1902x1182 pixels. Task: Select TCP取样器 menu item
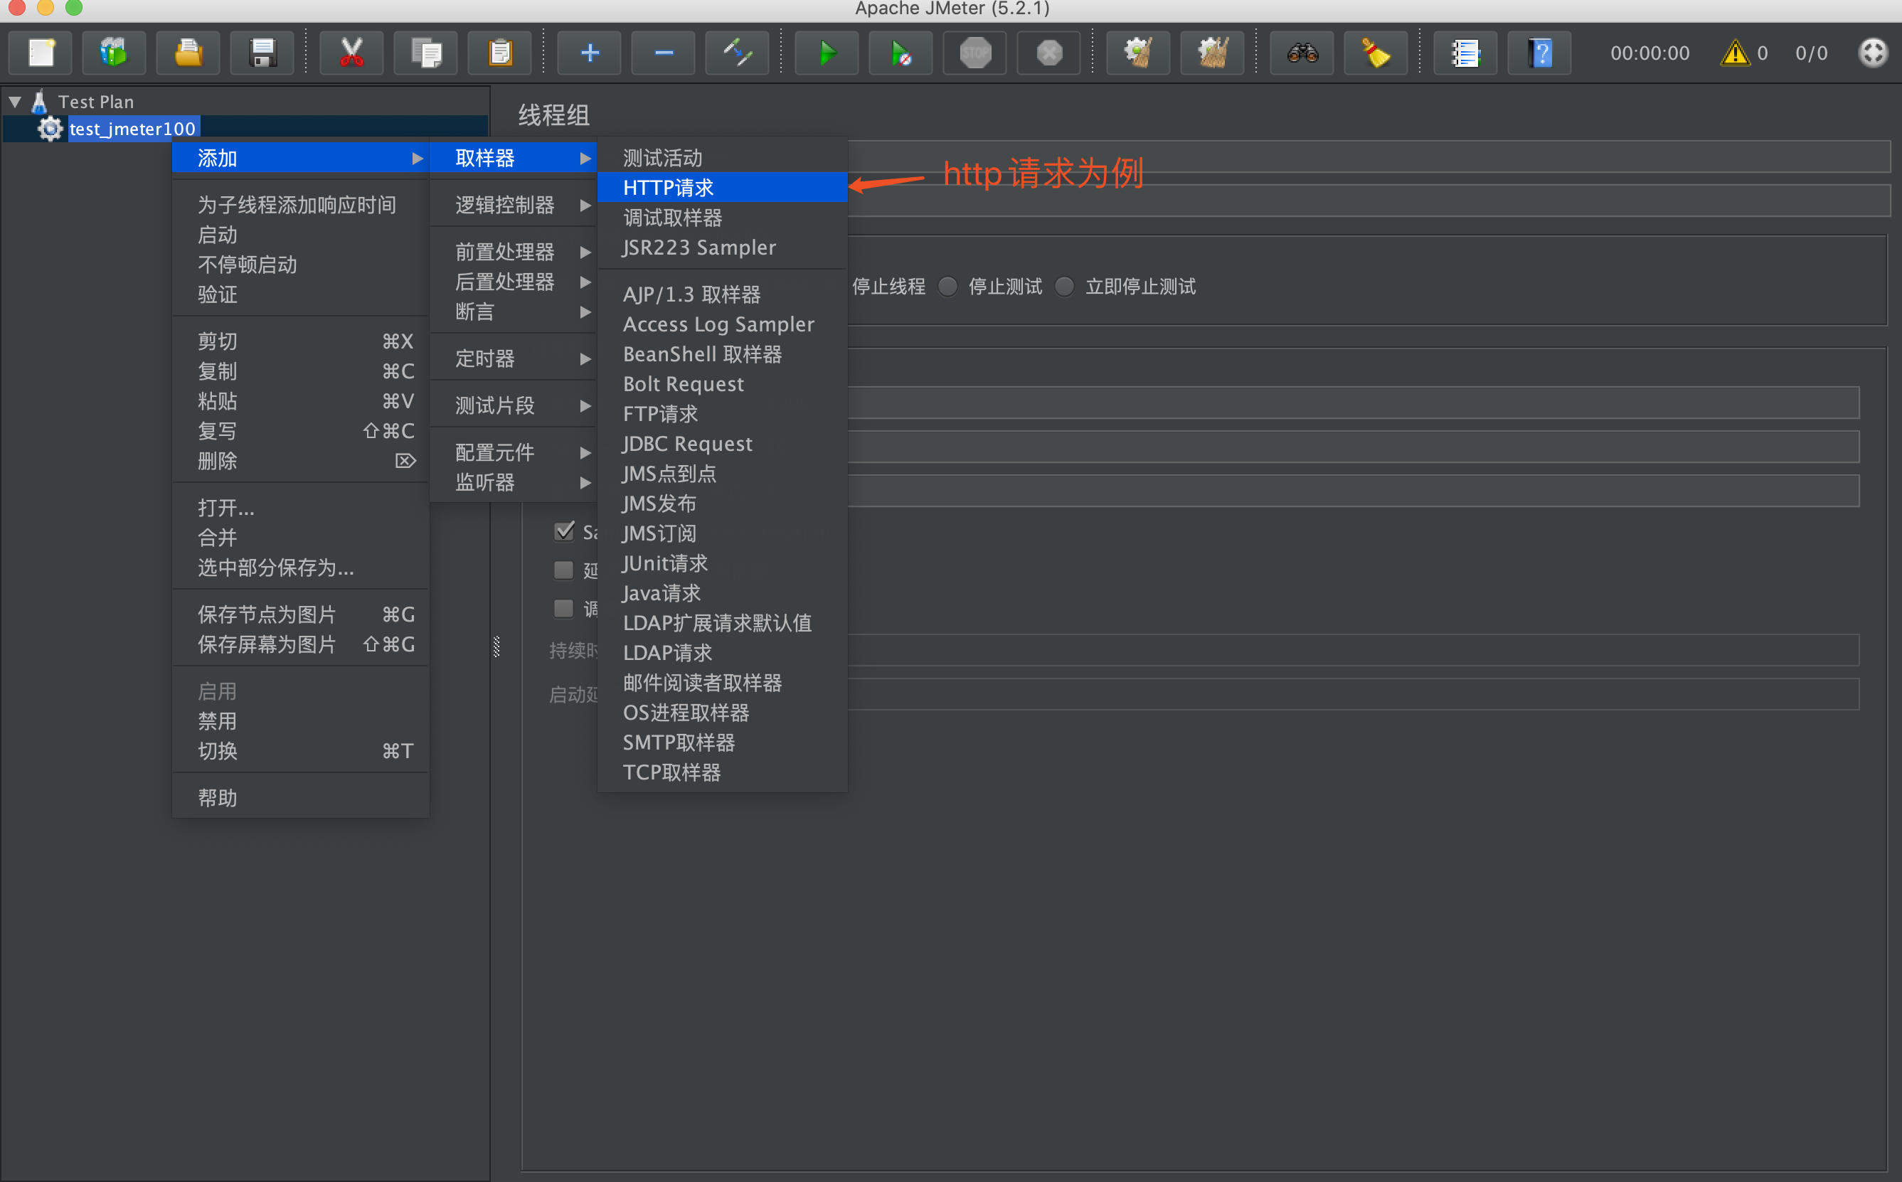click(723, 772)
